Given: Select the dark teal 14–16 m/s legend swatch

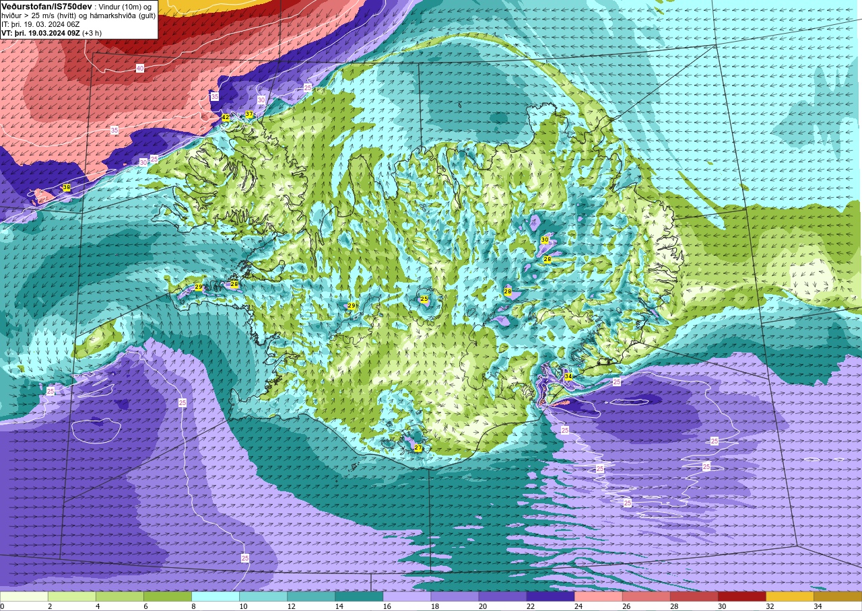Looking at the screenshot, I should tap(359, 596).
